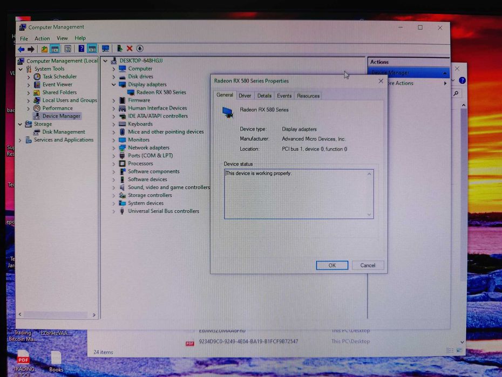Click the Sound, video and game controllers category

click(x=169, y=187)
